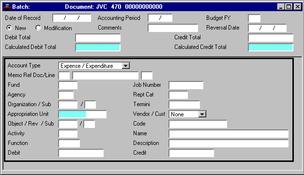
Task: Click the Rept Cat field
Action: coord(178,95)
